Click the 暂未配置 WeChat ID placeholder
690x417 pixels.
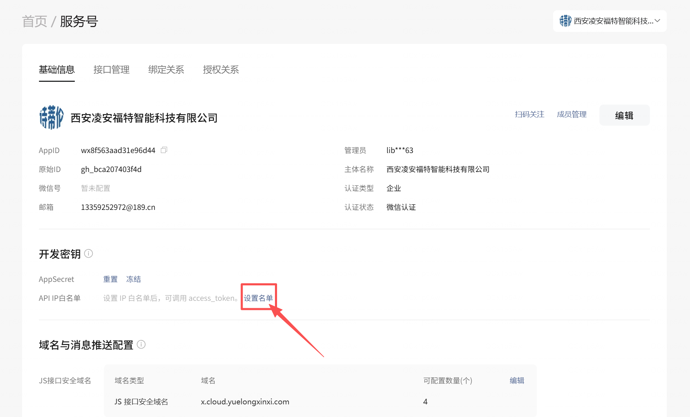96,188
